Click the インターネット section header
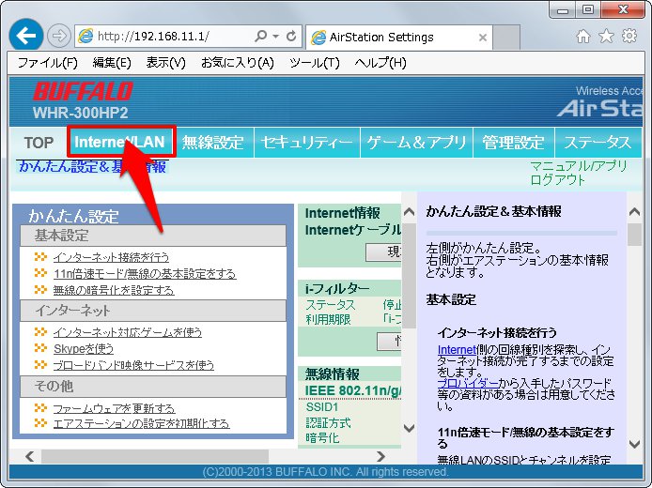This screenshot has height=488, width=652. 153,311
